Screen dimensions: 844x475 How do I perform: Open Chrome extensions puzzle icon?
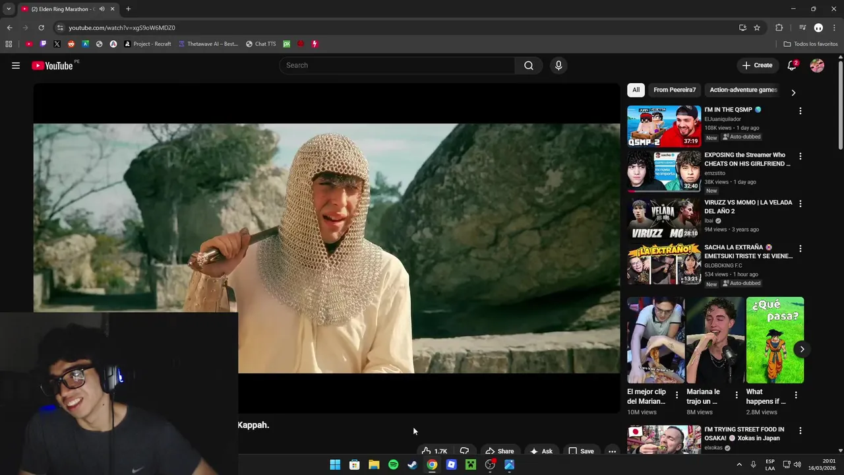(779, 28)
